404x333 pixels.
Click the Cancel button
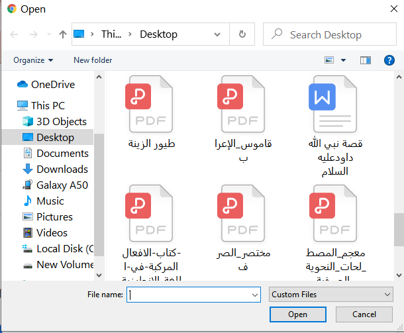click(364, 314)
